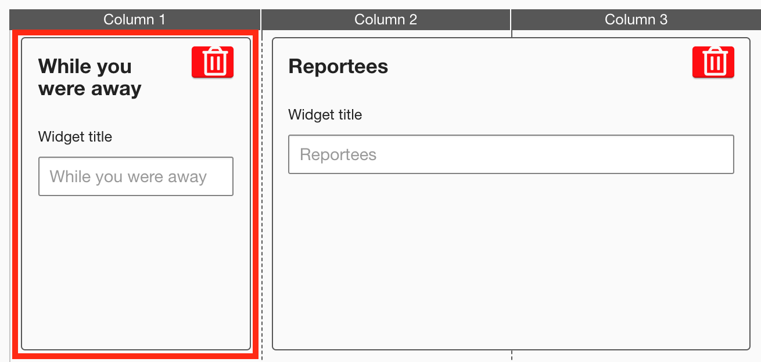The width and height of the screenshot is (761, 362).
Task: Select the Column 2 header
Action: pyautogui.click(x=386, y=20)
